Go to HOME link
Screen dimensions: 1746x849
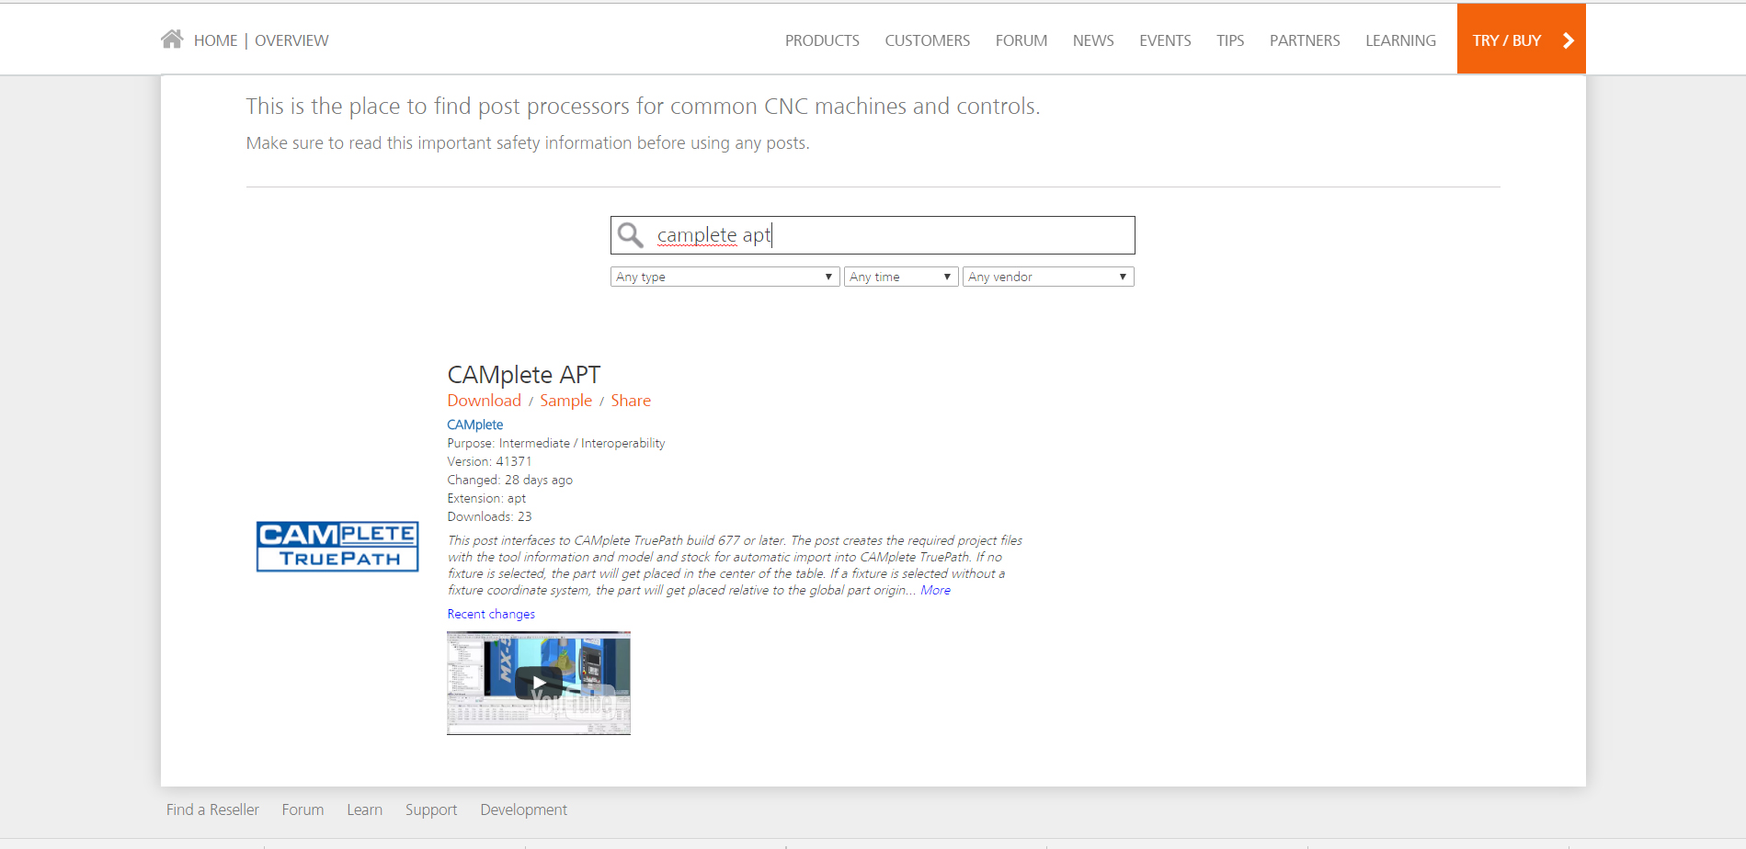pos(215,40)
